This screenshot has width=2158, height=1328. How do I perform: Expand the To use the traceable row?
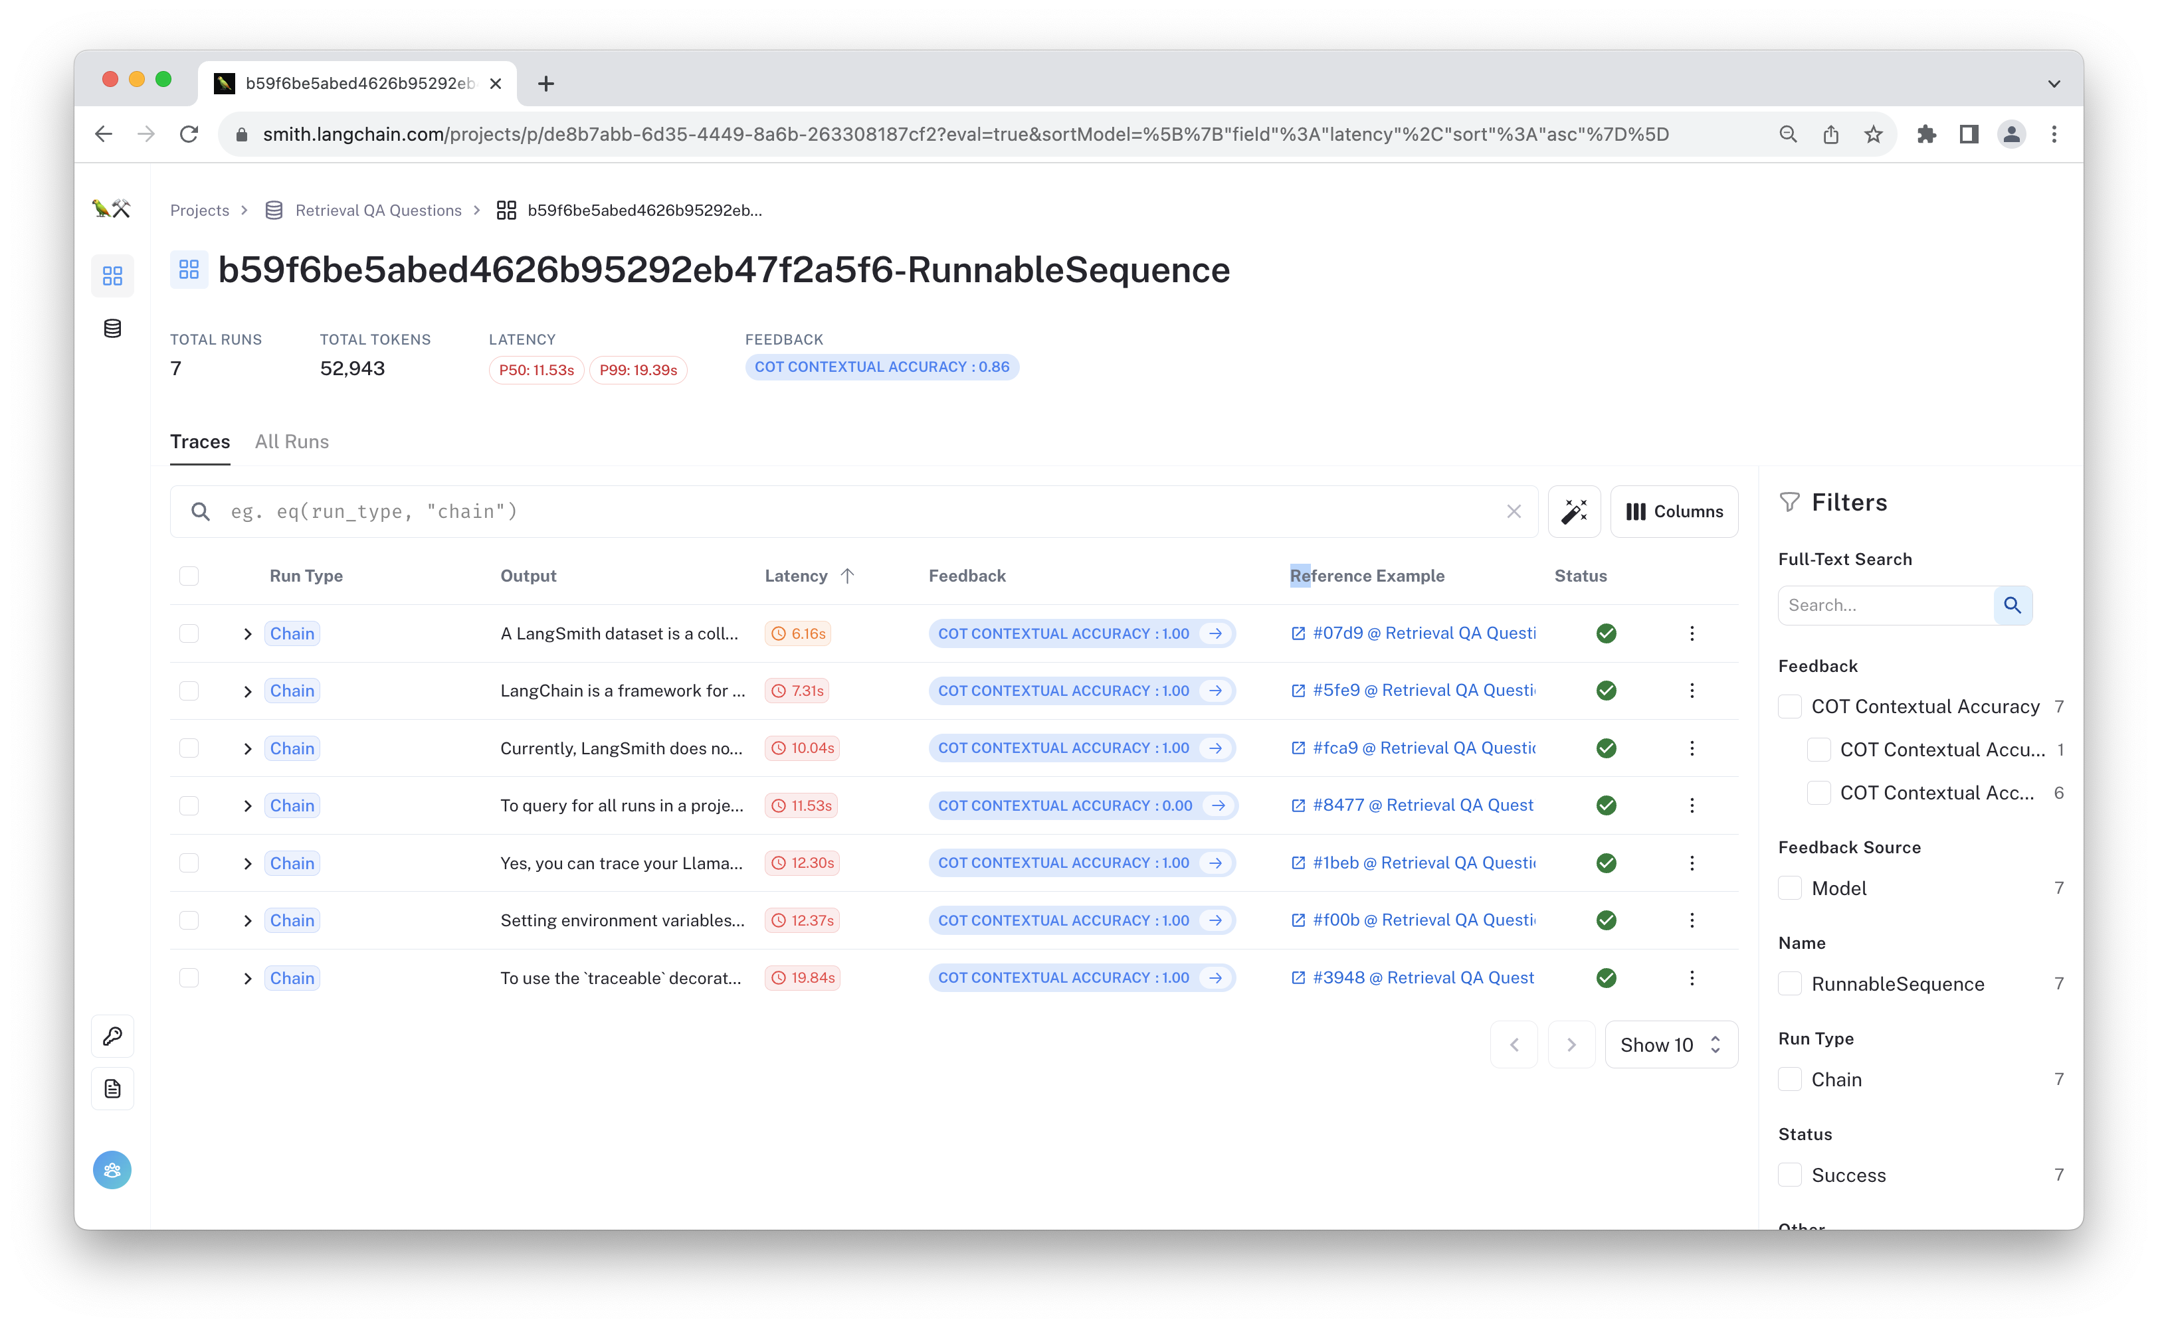coord(248,979)
